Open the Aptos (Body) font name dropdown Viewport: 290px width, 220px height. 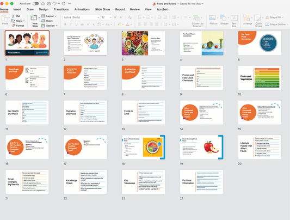pyautogui.click(x=98, y=17)
